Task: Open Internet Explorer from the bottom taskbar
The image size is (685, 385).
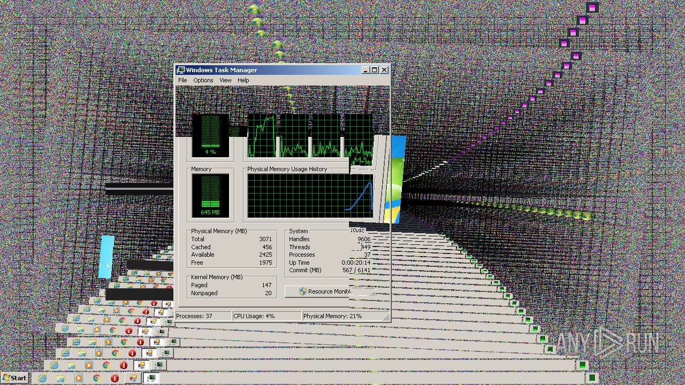Action: pyautogui.click(x=42, y=378)
